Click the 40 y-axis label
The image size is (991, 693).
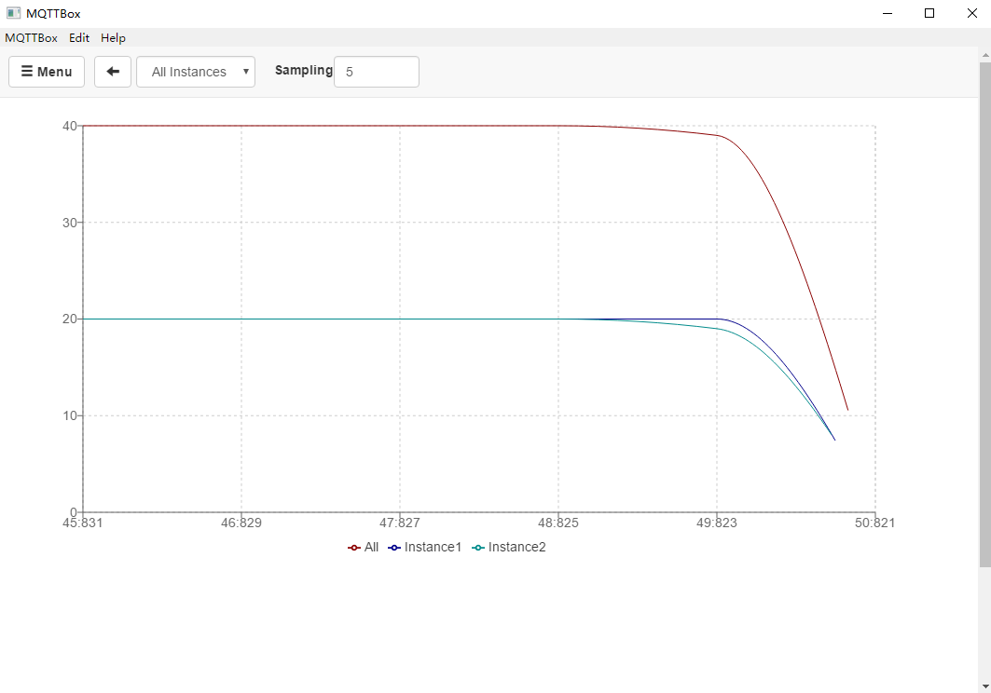70,126
